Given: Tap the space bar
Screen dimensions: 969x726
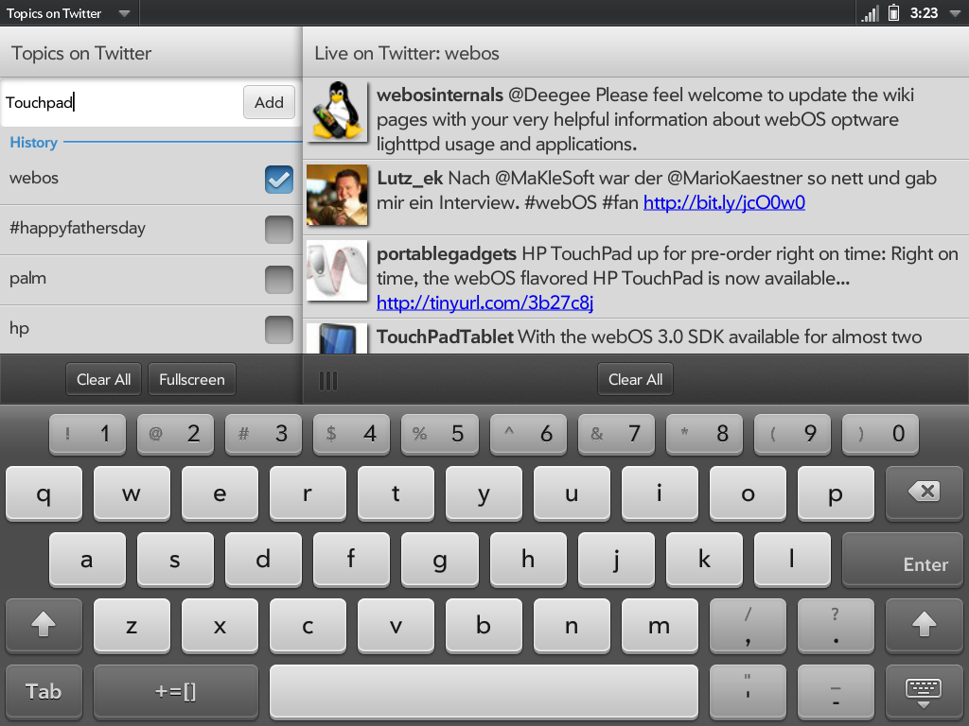Looking at the screenshot, I should coord(484,691).
